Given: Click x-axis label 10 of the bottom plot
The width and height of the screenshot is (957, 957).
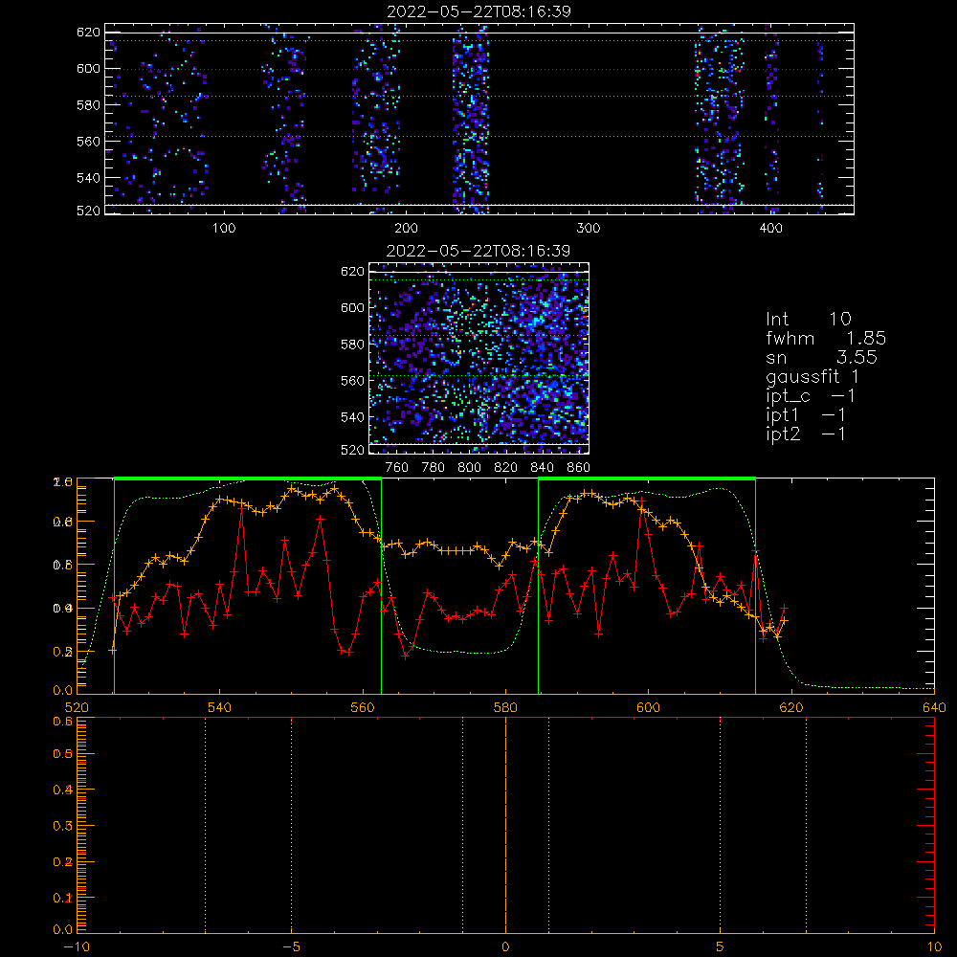Looking at the screenshot, I should (x=934, y=947).
